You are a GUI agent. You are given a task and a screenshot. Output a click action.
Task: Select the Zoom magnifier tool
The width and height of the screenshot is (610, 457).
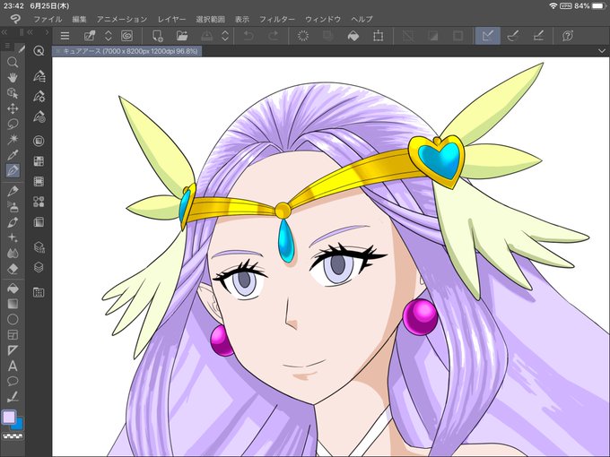pyautogui.click(x=13, y=62)
